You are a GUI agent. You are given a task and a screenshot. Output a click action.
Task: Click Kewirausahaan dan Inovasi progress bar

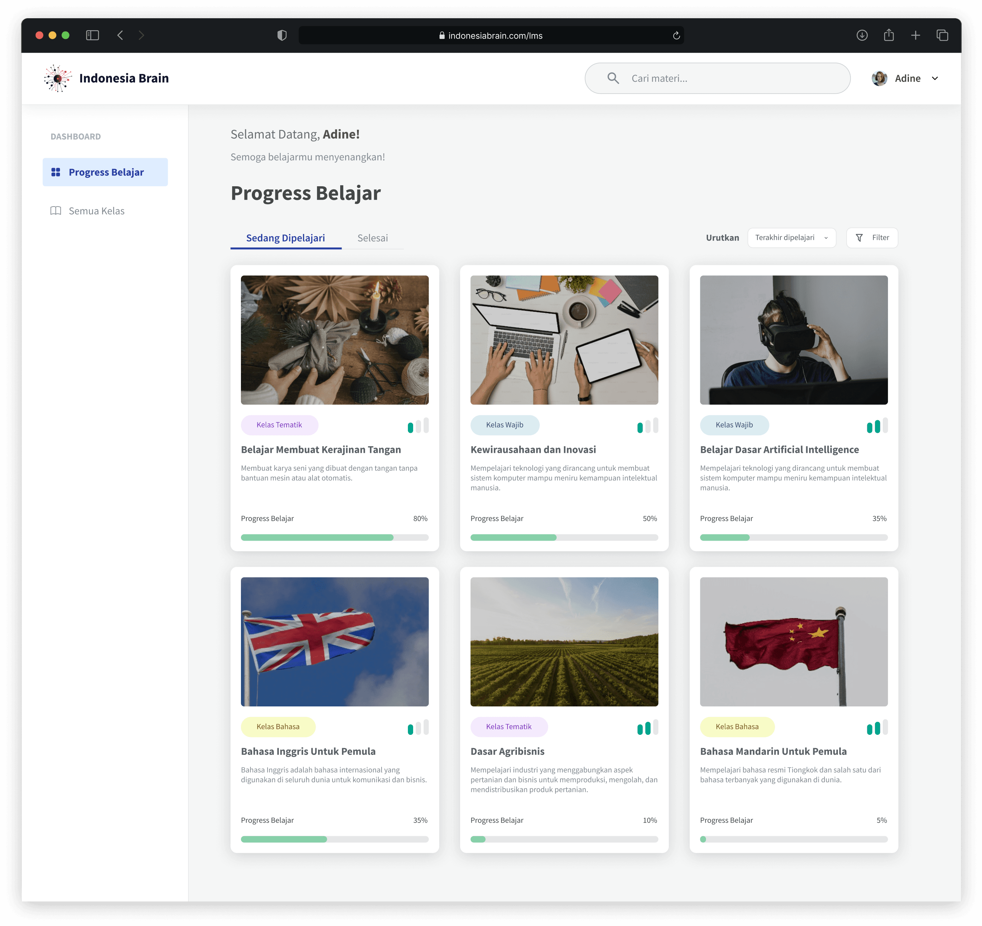(564, 537)
